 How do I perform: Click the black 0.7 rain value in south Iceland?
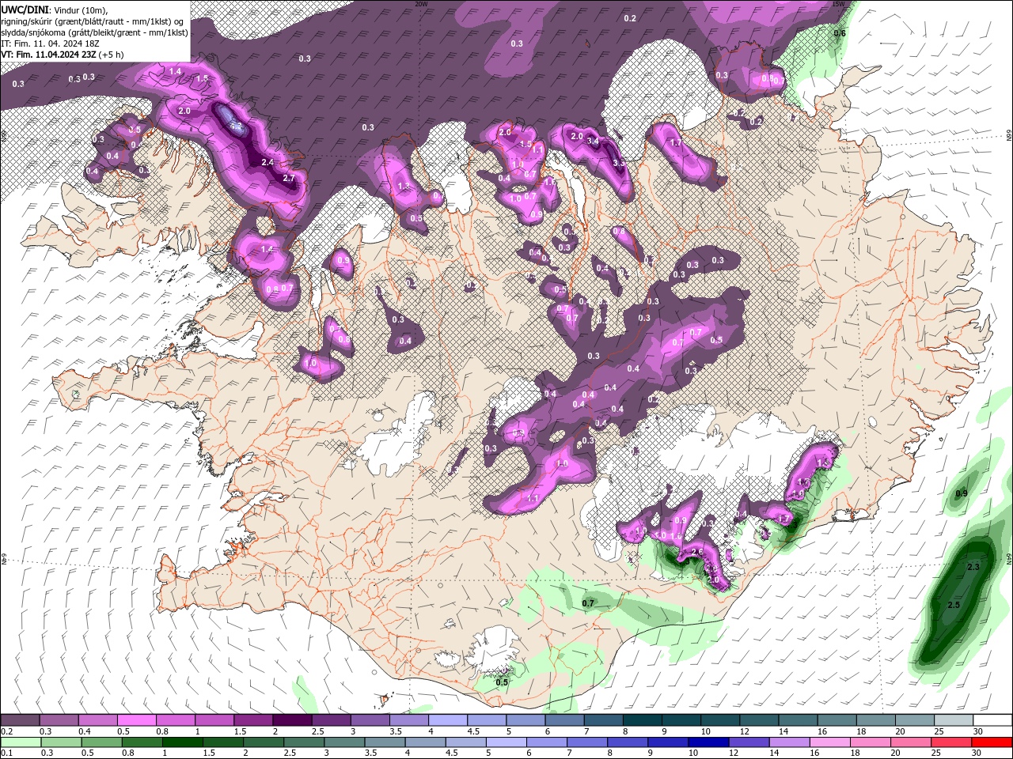pos(588,603)
